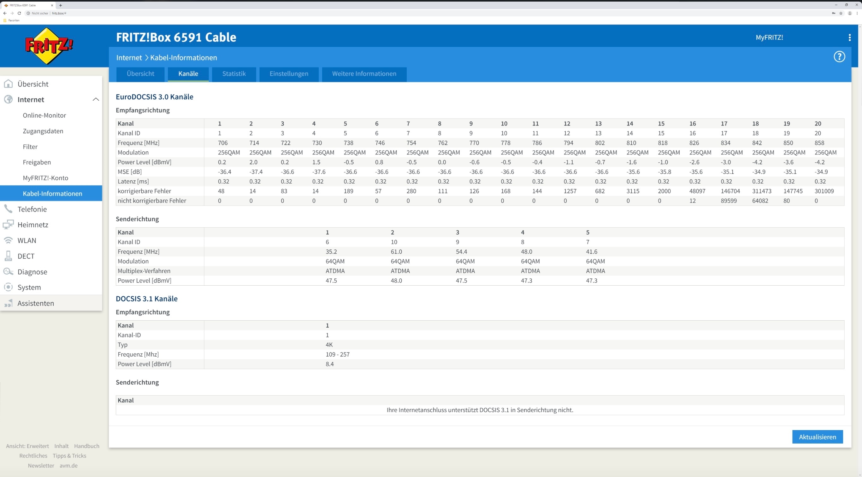Open the Statistik tab
Viewport: 862px width, 477px height.
(234, 74)
